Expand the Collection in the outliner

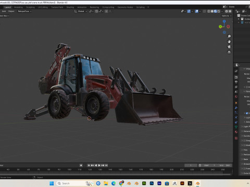click(239, 19)
